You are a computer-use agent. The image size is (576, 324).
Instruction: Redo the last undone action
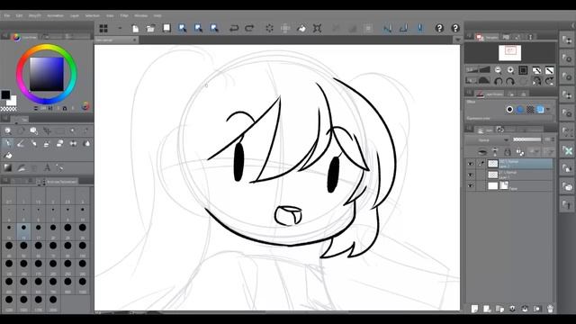tap(249, 28)
